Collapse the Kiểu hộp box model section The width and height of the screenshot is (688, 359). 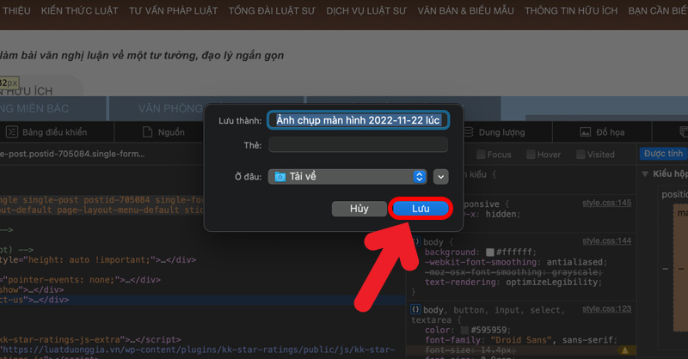pyautogui.click(x=645, y=174)
